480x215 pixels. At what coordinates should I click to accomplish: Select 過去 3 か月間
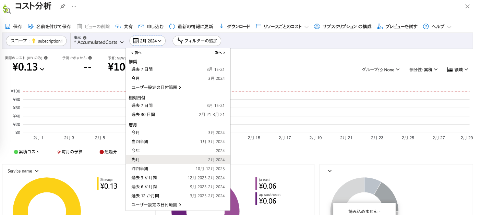click(x=178, y=178)
